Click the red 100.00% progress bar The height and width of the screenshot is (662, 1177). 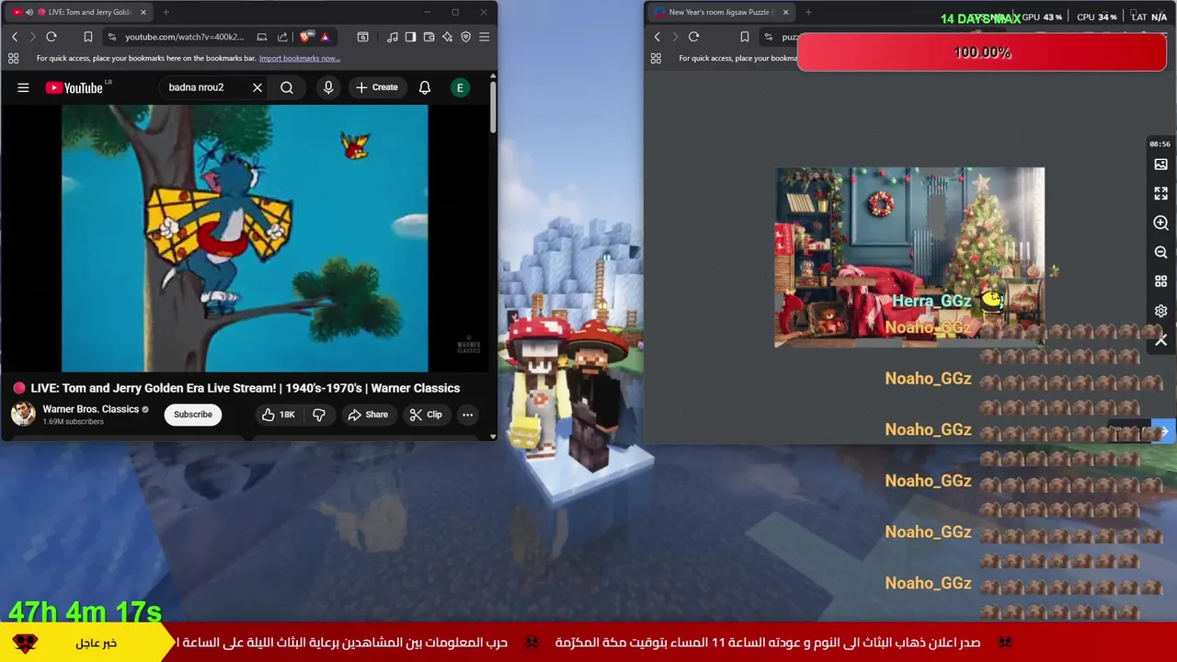pos(981,52)
